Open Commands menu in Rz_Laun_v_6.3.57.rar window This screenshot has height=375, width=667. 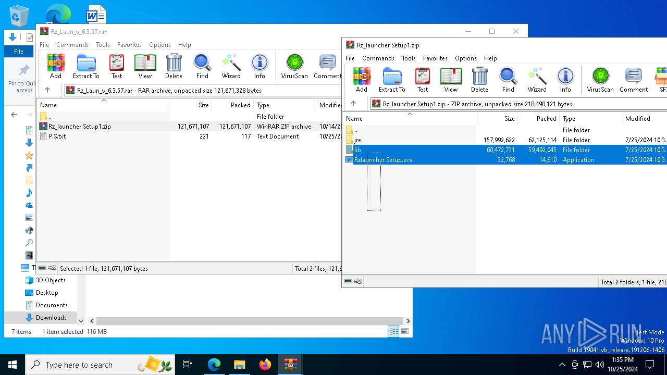click(x=72, y=45)
